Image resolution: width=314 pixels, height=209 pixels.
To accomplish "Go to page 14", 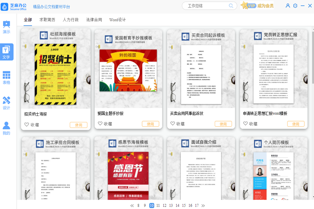I will (177, 205).
